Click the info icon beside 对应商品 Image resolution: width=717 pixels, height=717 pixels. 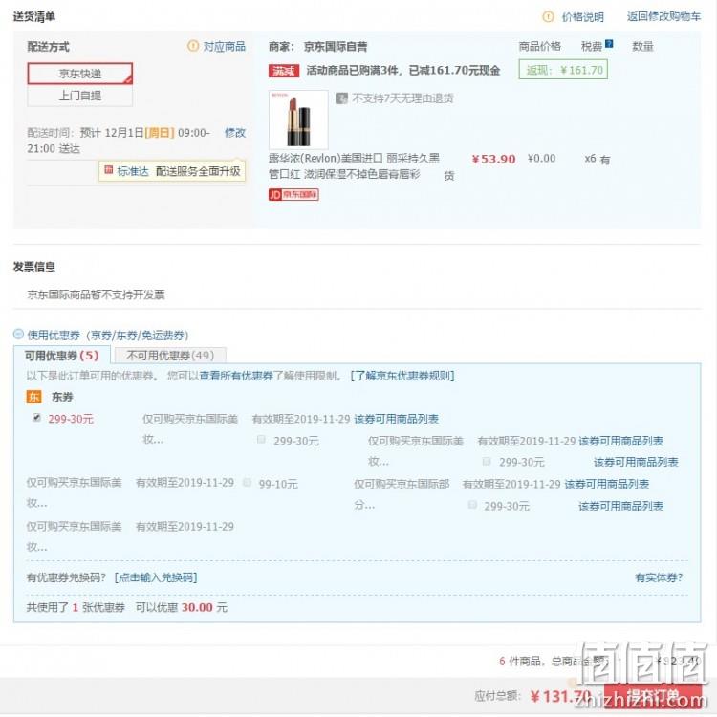(193, 46)
